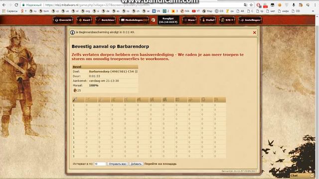Click the small square icon beside C54
This screenshot has height=179, width=319.
click(x=136, y=72)
